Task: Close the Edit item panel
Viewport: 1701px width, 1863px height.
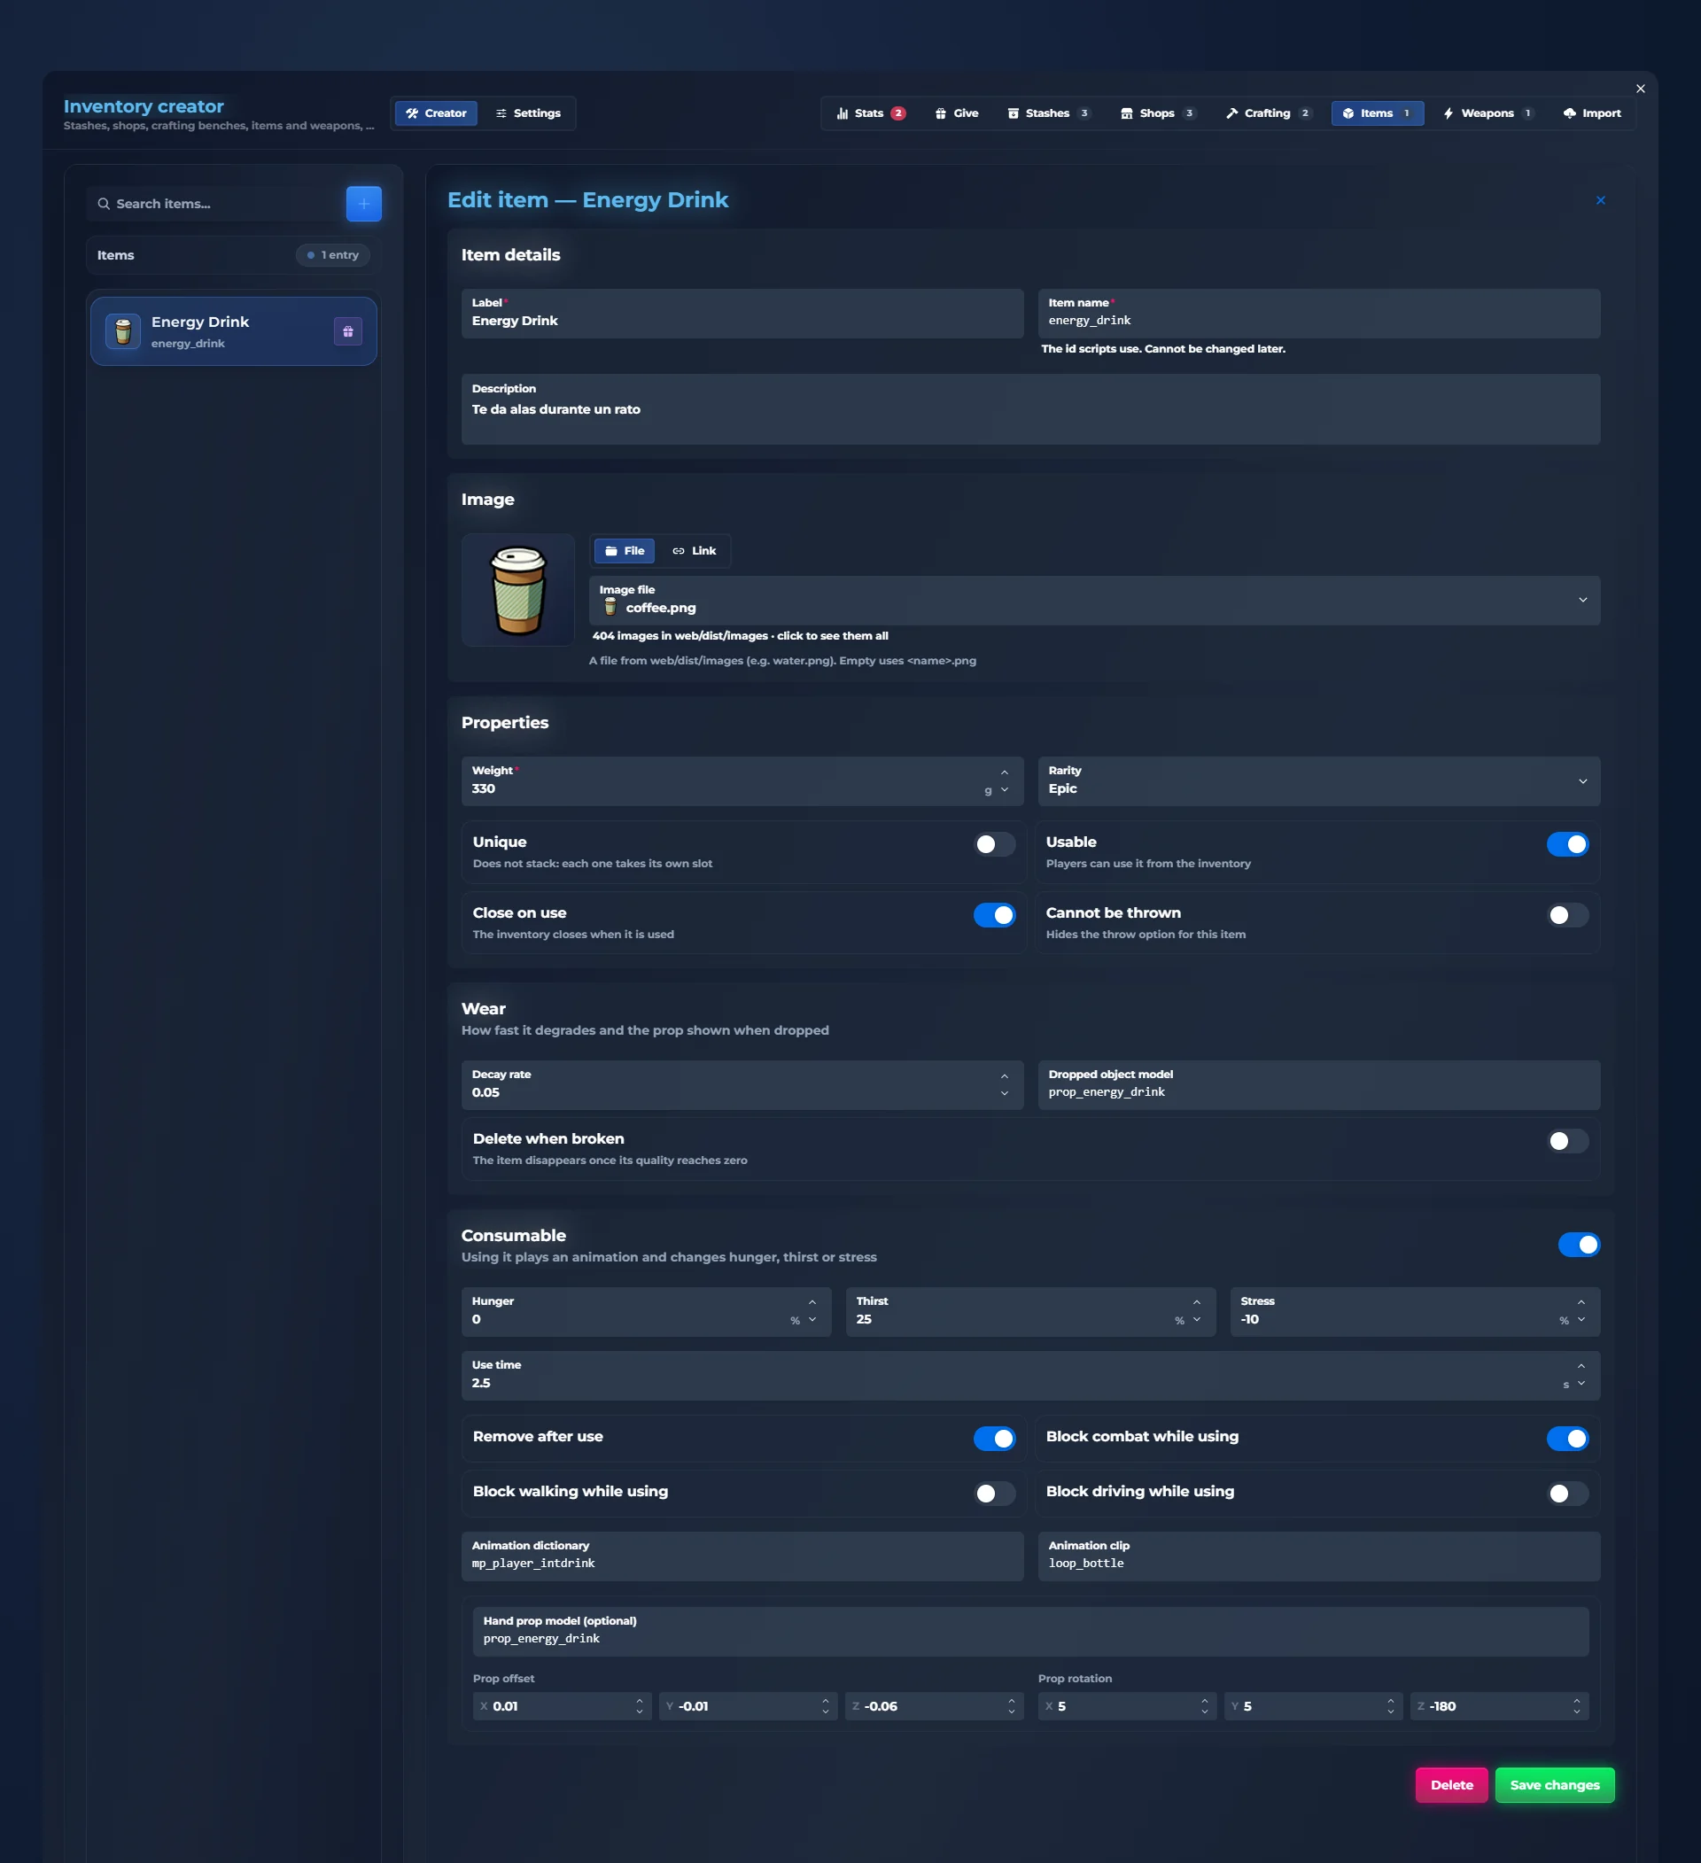Action: [1600, 200]
